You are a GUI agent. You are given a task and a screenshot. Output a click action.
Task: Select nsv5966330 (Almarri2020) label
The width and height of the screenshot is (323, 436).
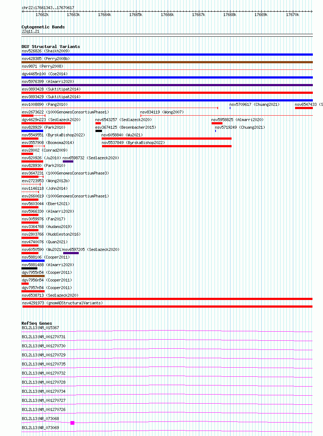pyautogui.click(x=48, y=212)
